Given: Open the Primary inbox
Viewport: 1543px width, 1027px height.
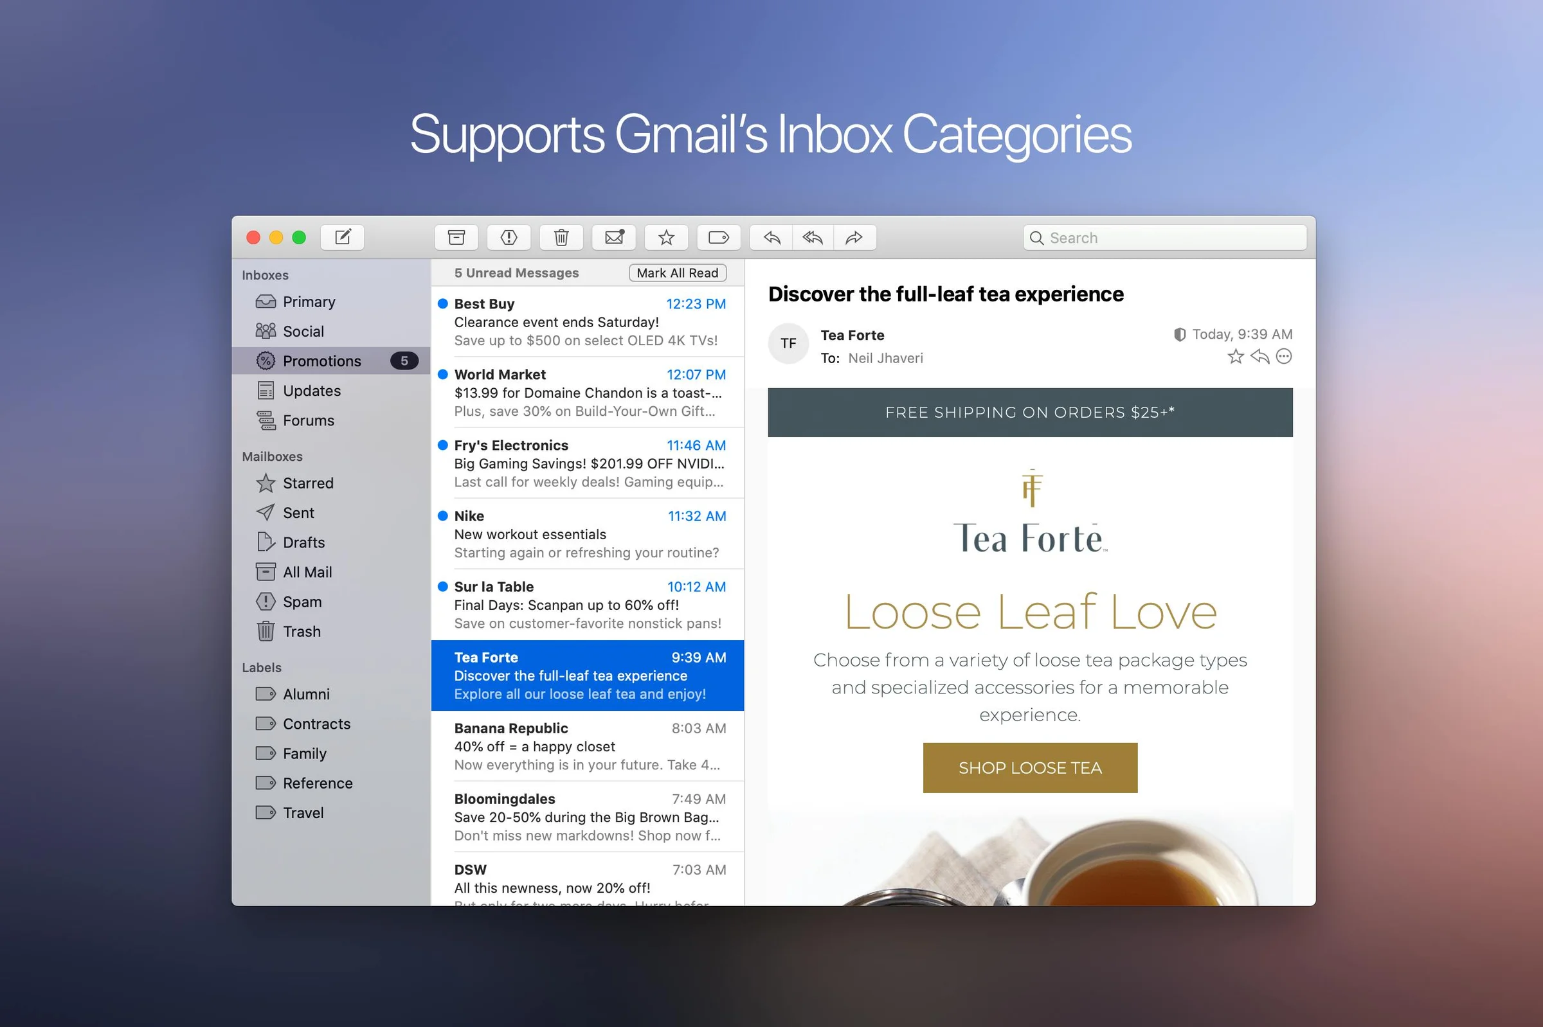Looking at the screenshot, I should pyautogui.click(x=331, y=301).
